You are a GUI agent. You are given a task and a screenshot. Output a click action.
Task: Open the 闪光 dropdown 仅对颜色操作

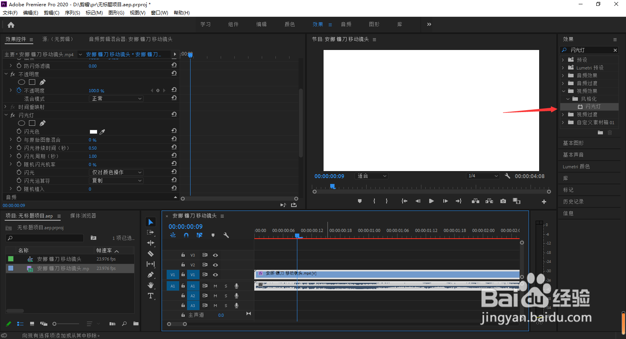[116, 172]
